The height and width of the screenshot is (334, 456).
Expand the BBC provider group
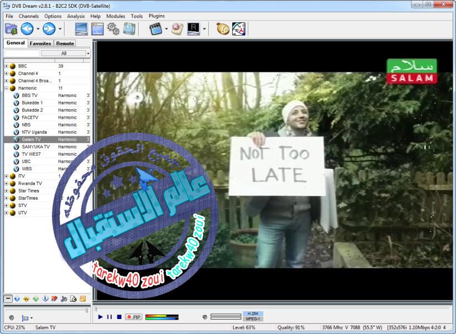[6, 66]
